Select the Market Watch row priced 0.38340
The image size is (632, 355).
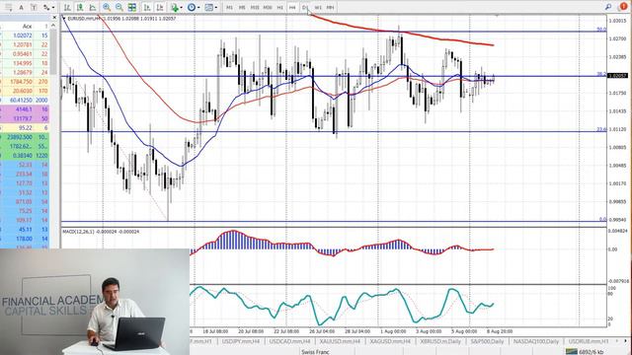pyautogui.click(x=25, y=156)
